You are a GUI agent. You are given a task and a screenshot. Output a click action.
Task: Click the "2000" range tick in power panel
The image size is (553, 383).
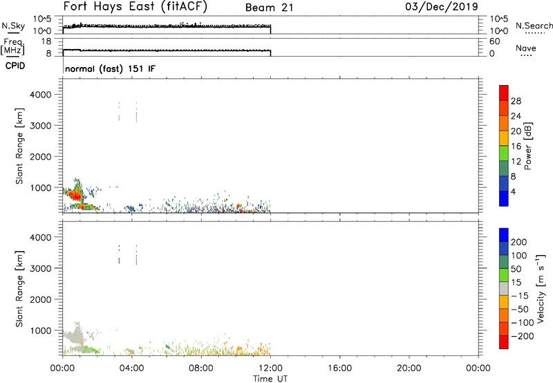point(41,156)
